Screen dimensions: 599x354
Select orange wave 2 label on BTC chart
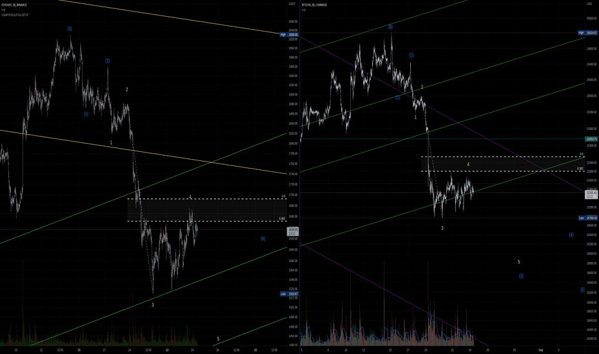pyautogui.click(x=422, y=88)
